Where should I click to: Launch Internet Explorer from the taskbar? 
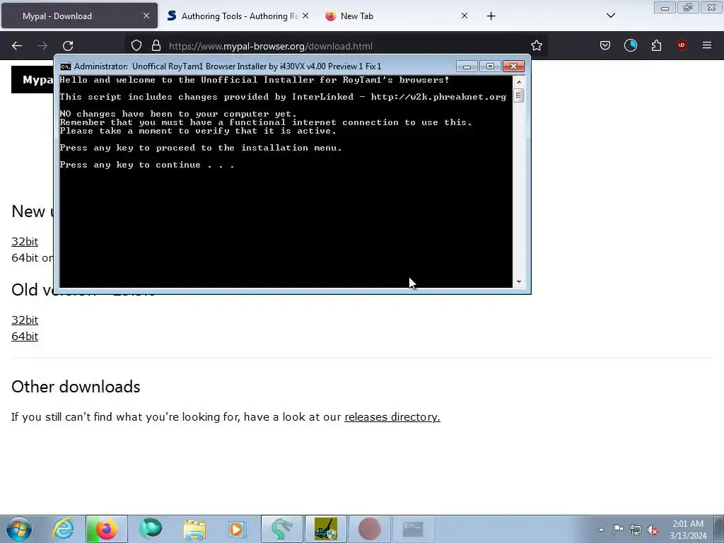63,529
